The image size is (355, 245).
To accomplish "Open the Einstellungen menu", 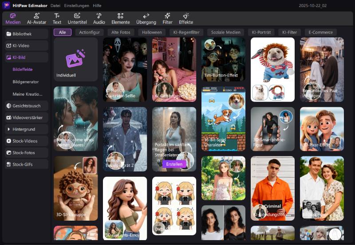I will pos(76,5).
